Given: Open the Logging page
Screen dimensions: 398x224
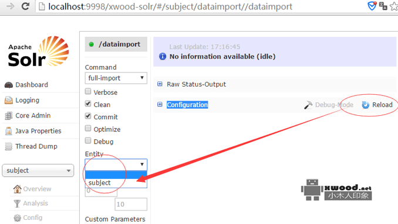Looking at the screenshot, I should 27,100.
